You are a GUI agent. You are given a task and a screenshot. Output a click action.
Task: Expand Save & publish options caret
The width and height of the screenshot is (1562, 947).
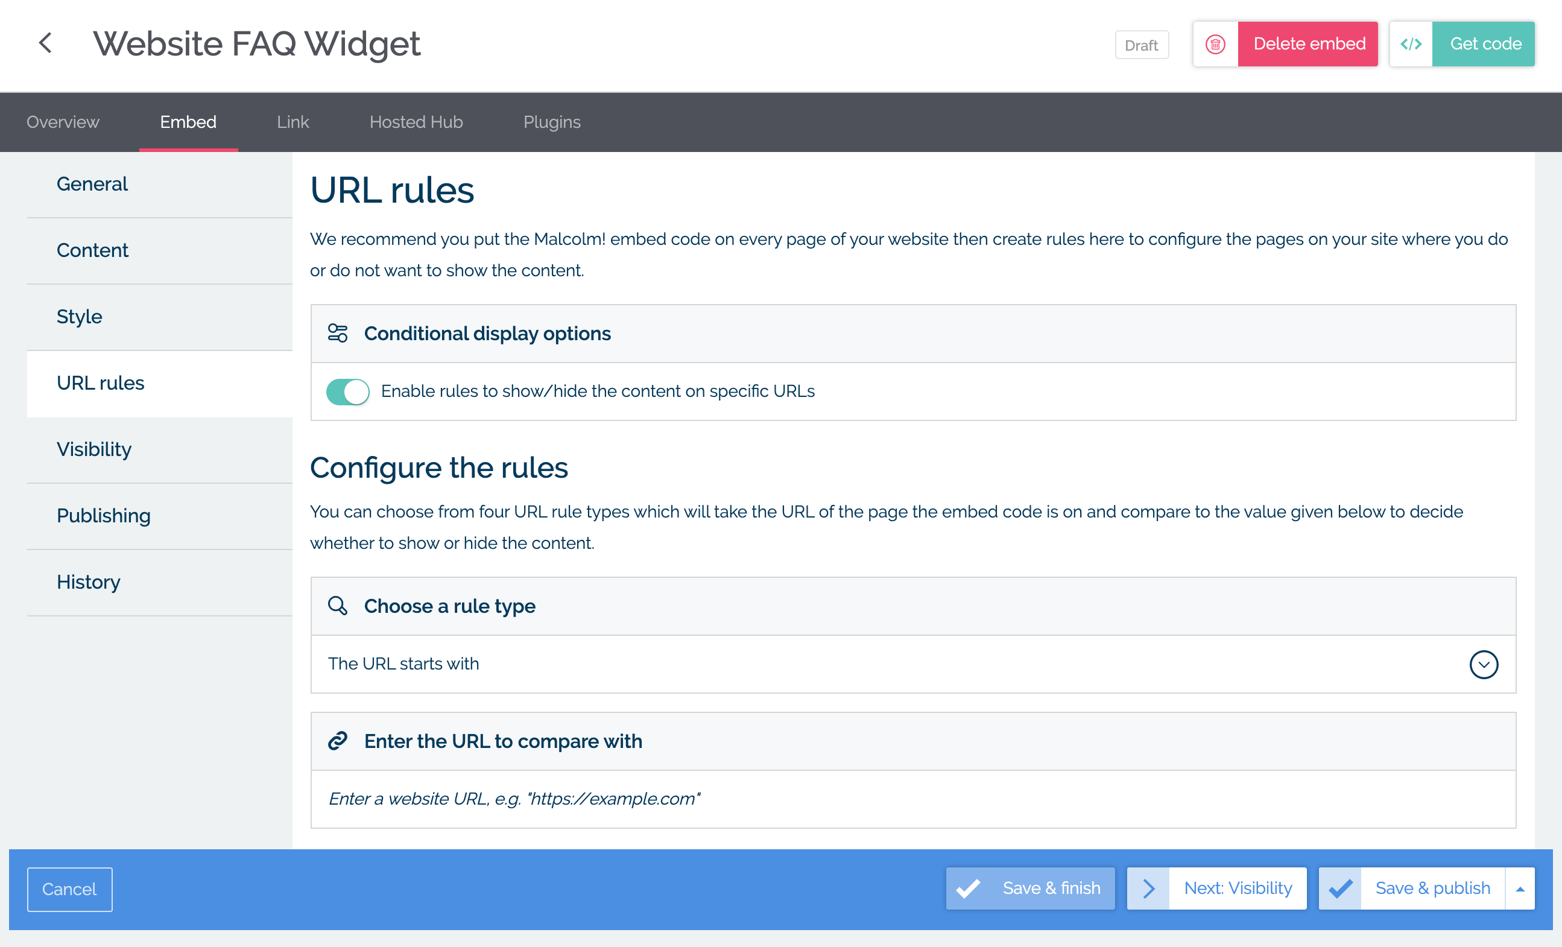1520,888
